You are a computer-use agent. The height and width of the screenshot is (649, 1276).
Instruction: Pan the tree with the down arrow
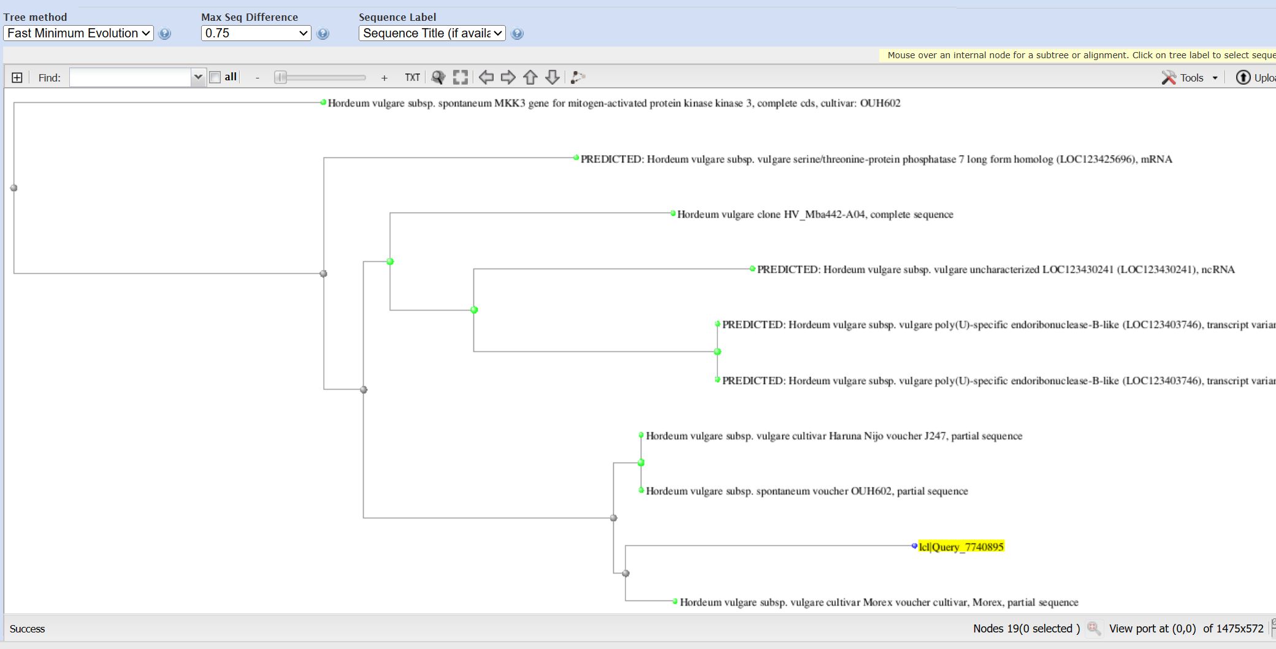(x=552, y=77)
